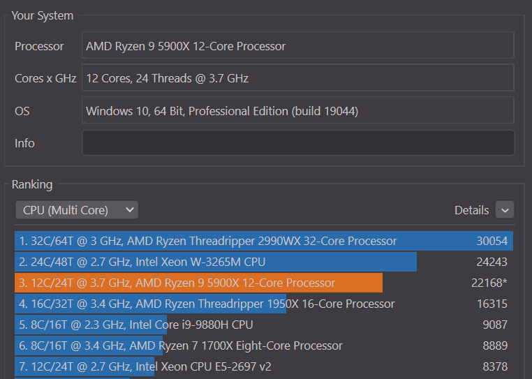The image size is (532, 379).
Task: Click the OS label
Action: (x=22, y=111)
